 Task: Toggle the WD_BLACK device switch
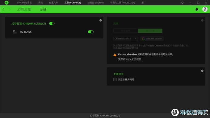91,32
